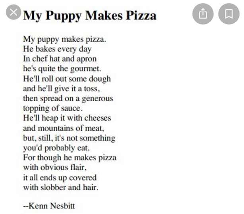Click the line "but, still, it's not something"
This screenshot has height=214, width=244.
coord(69,138)
